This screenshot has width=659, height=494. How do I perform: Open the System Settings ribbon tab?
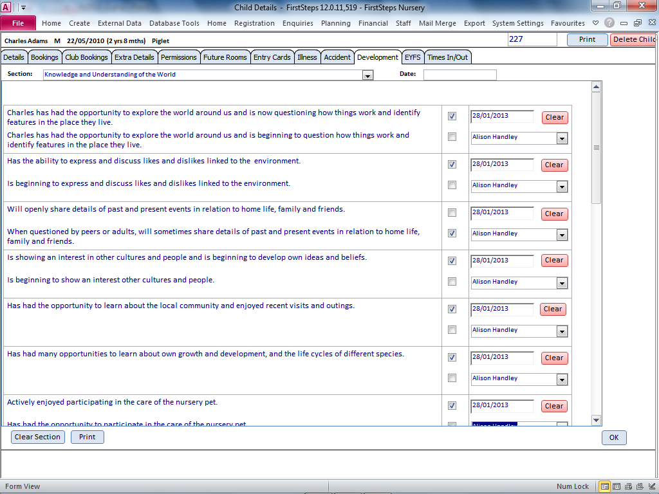tap(518, 23)
